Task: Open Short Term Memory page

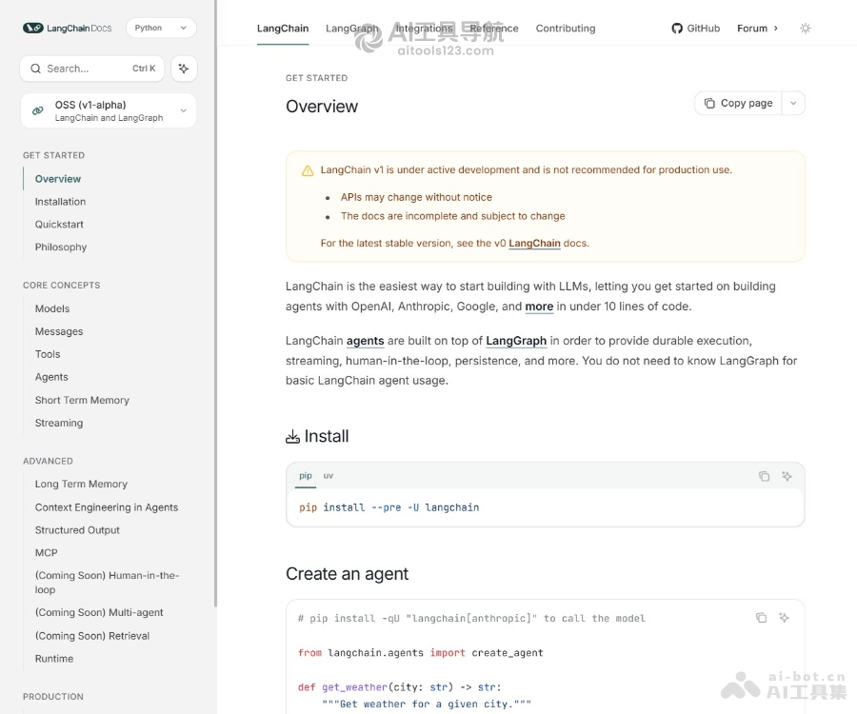Action: (x=82, y=400)
